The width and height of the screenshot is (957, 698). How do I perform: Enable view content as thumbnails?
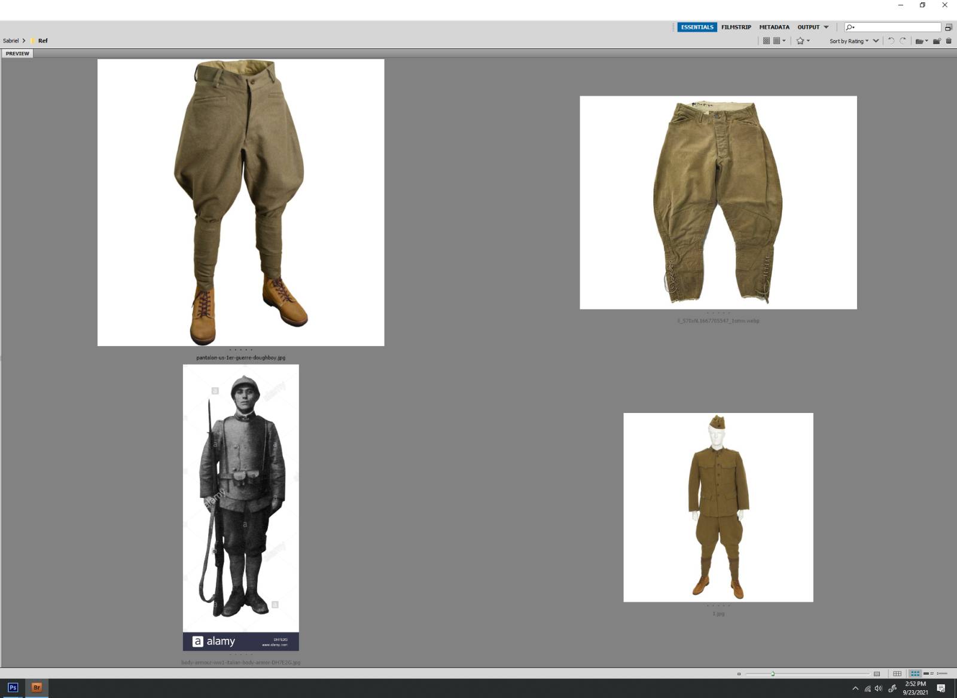pyautogui.click(x=915, y=673)
